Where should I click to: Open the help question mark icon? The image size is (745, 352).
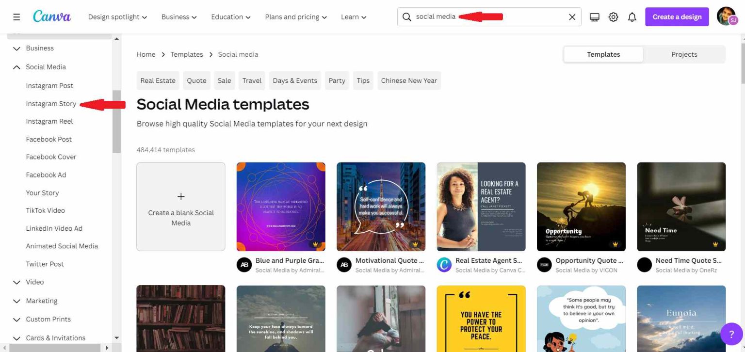point(732,334)
